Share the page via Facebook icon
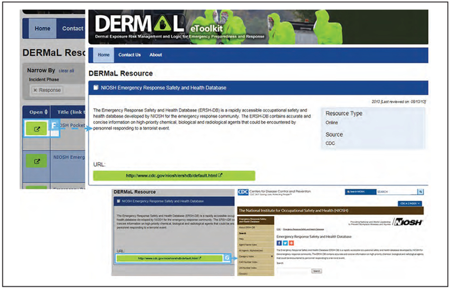The width and height of the screenshot is (450, 289). pyautogui.click(x=280, y=243)
